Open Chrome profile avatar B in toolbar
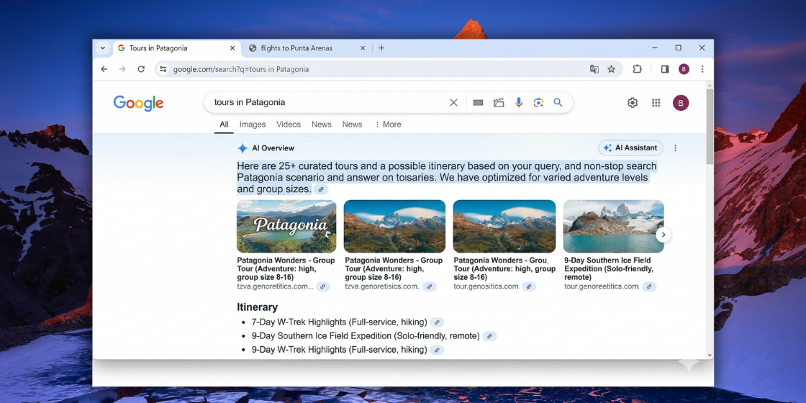This screenshot has height=403, width=806. coord(684,69)
